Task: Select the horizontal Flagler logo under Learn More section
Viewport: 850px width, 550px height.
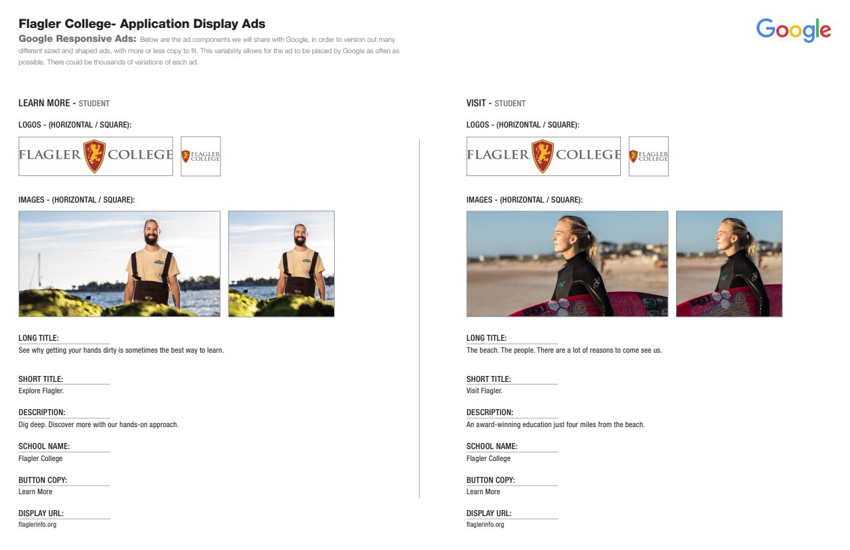Action: 96,156
